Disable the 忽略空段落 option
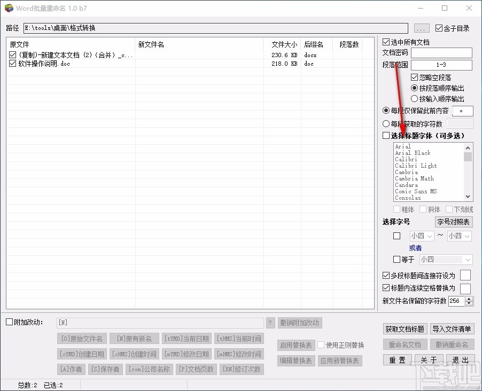 [414, 77]
